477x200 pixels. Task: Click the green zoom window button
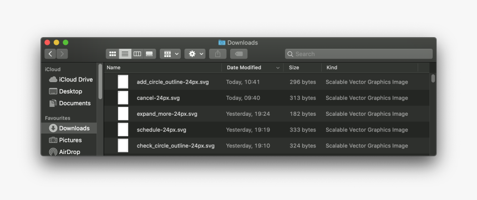pyautogui.click(x=65, y=43)
